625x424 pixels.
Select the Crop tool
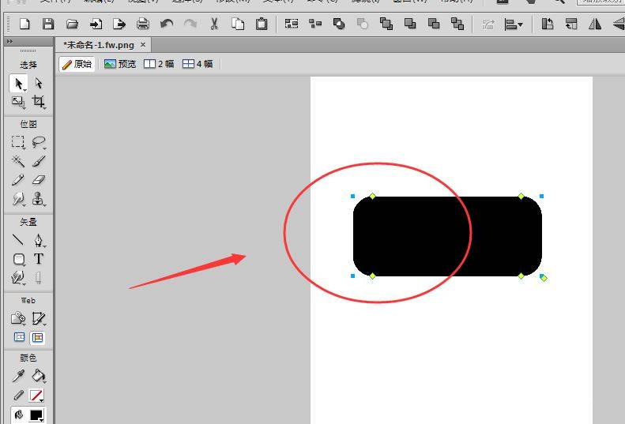pyautogui.click(x=38, y=102)
